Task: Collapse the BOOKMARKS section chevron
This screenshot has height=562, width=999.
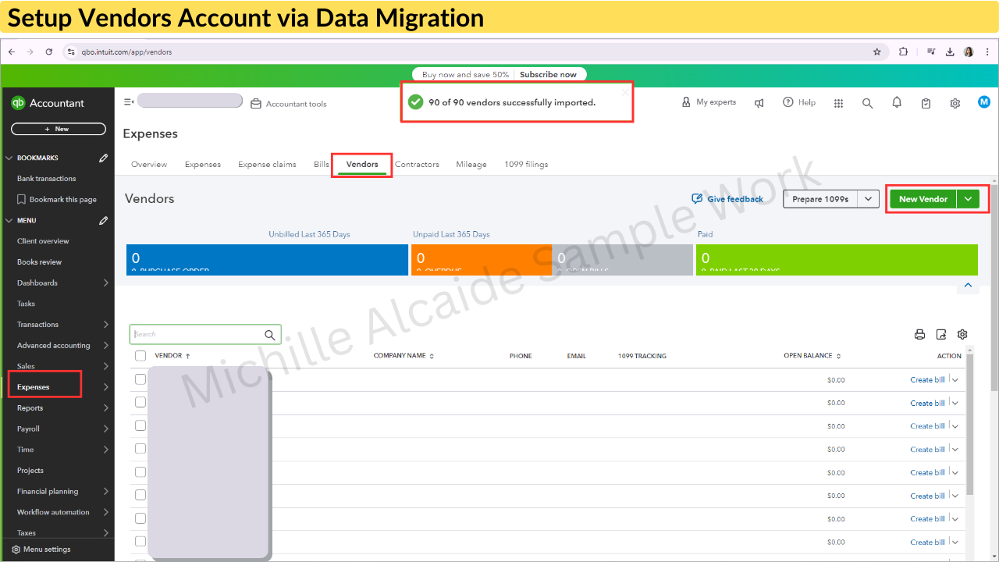Action: tap(9, 158)
